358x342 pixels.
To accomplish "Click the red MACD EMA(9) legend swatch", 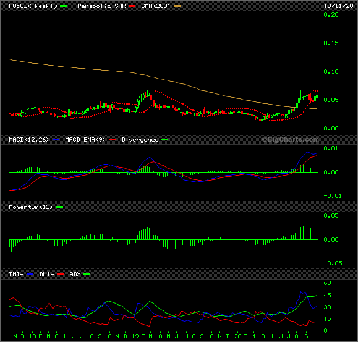I will [113, 140].
